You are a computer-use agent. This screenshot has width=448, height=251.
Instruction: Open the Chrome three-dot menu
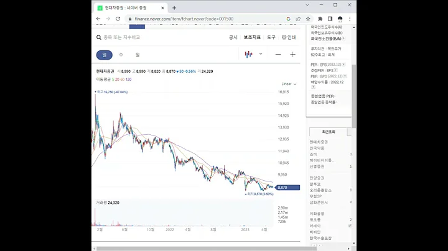[x=350, y=19]
